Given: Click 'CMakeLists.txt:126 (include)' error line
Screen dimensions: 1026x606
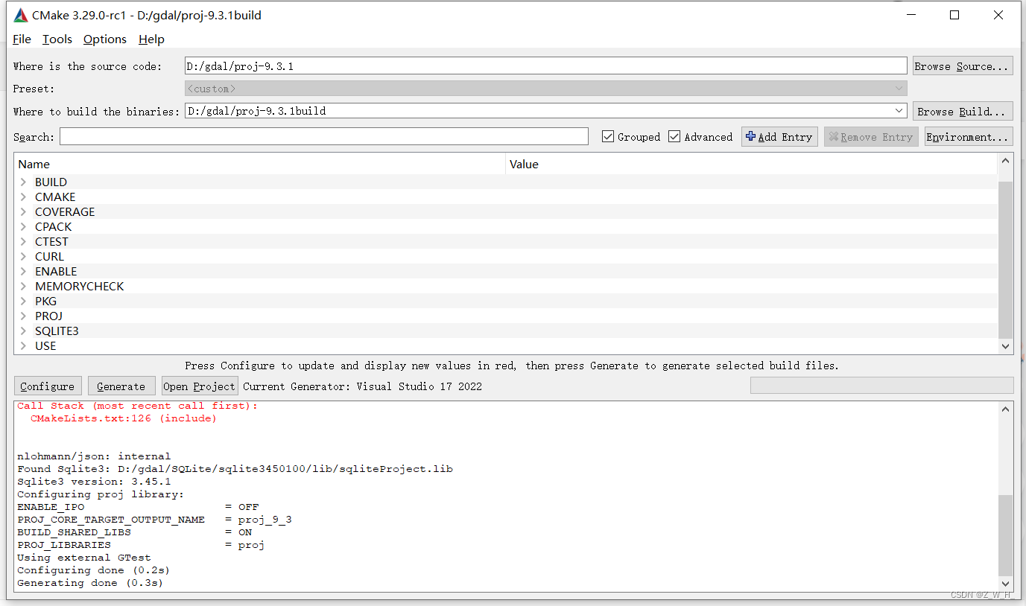Looking at the screenshot, I should point(124,418).
